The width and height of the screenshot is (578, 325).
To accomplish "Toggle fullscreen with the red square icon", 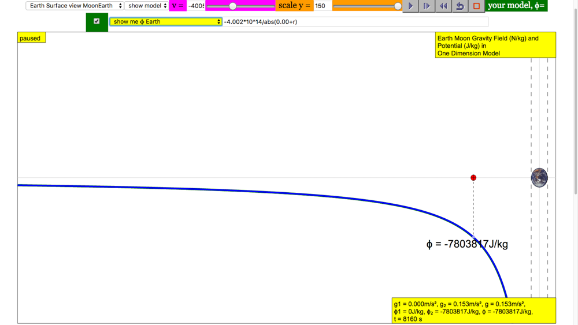I will click(x=476, y=6).
